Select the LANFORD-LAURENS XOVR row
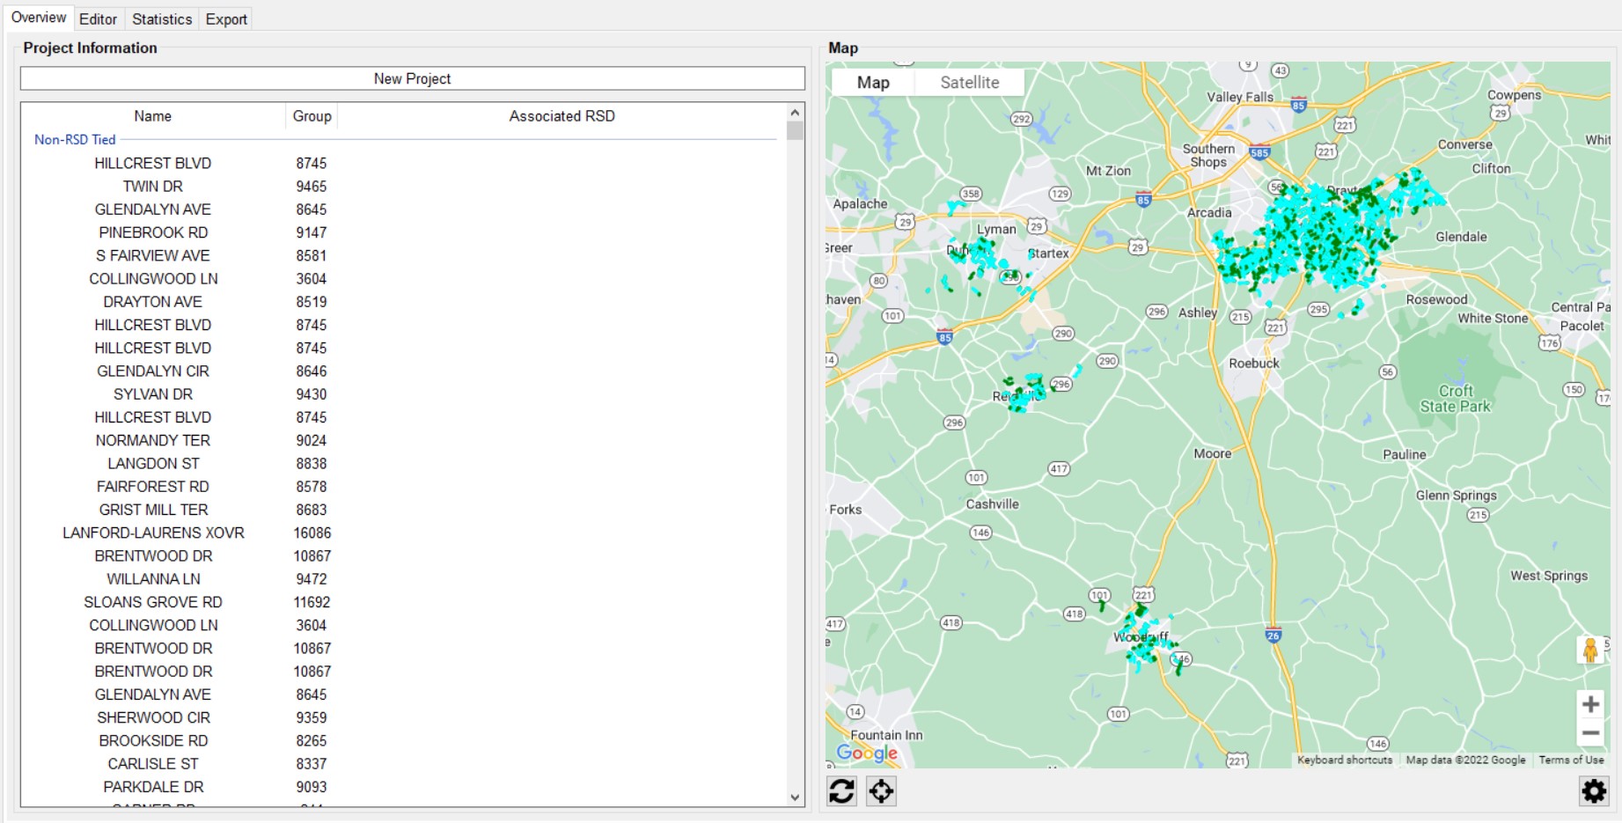1622x823 pixels. 153,533
